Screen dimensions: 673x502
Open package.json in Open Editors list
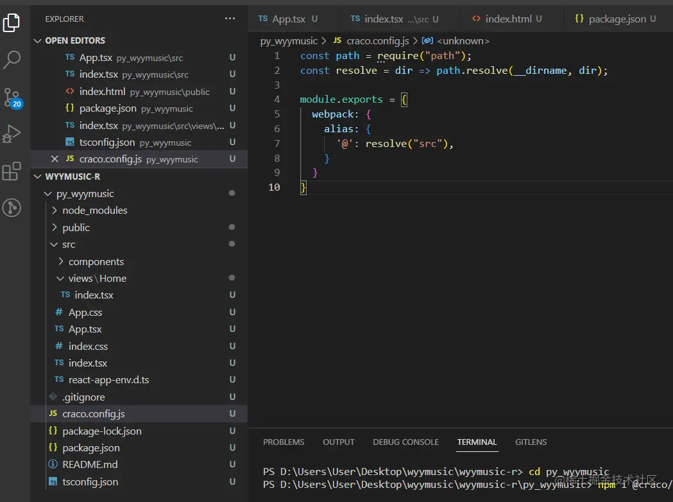(139, 108)
